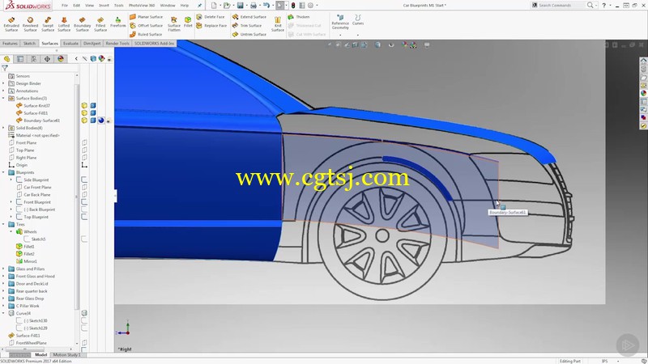Image resolution: width=648 pixels, height=364 pixels.
Task: Open the Motion Study 1 tab
Action: pos(66,355)
